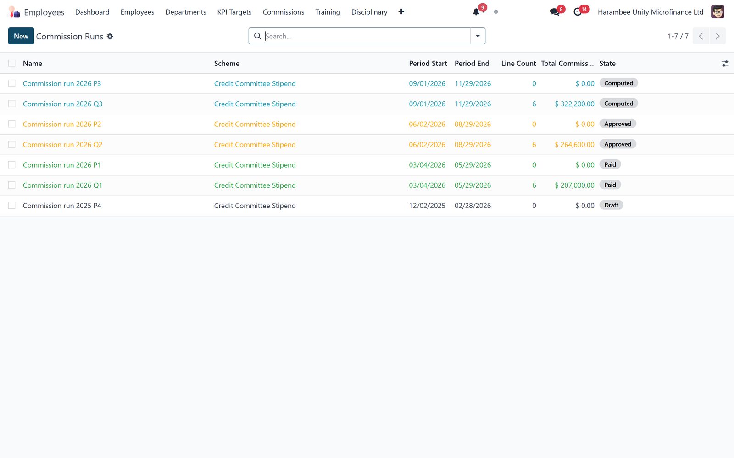734x458 pixels.
Task: Open the Commissions menu
Action: 284,12
